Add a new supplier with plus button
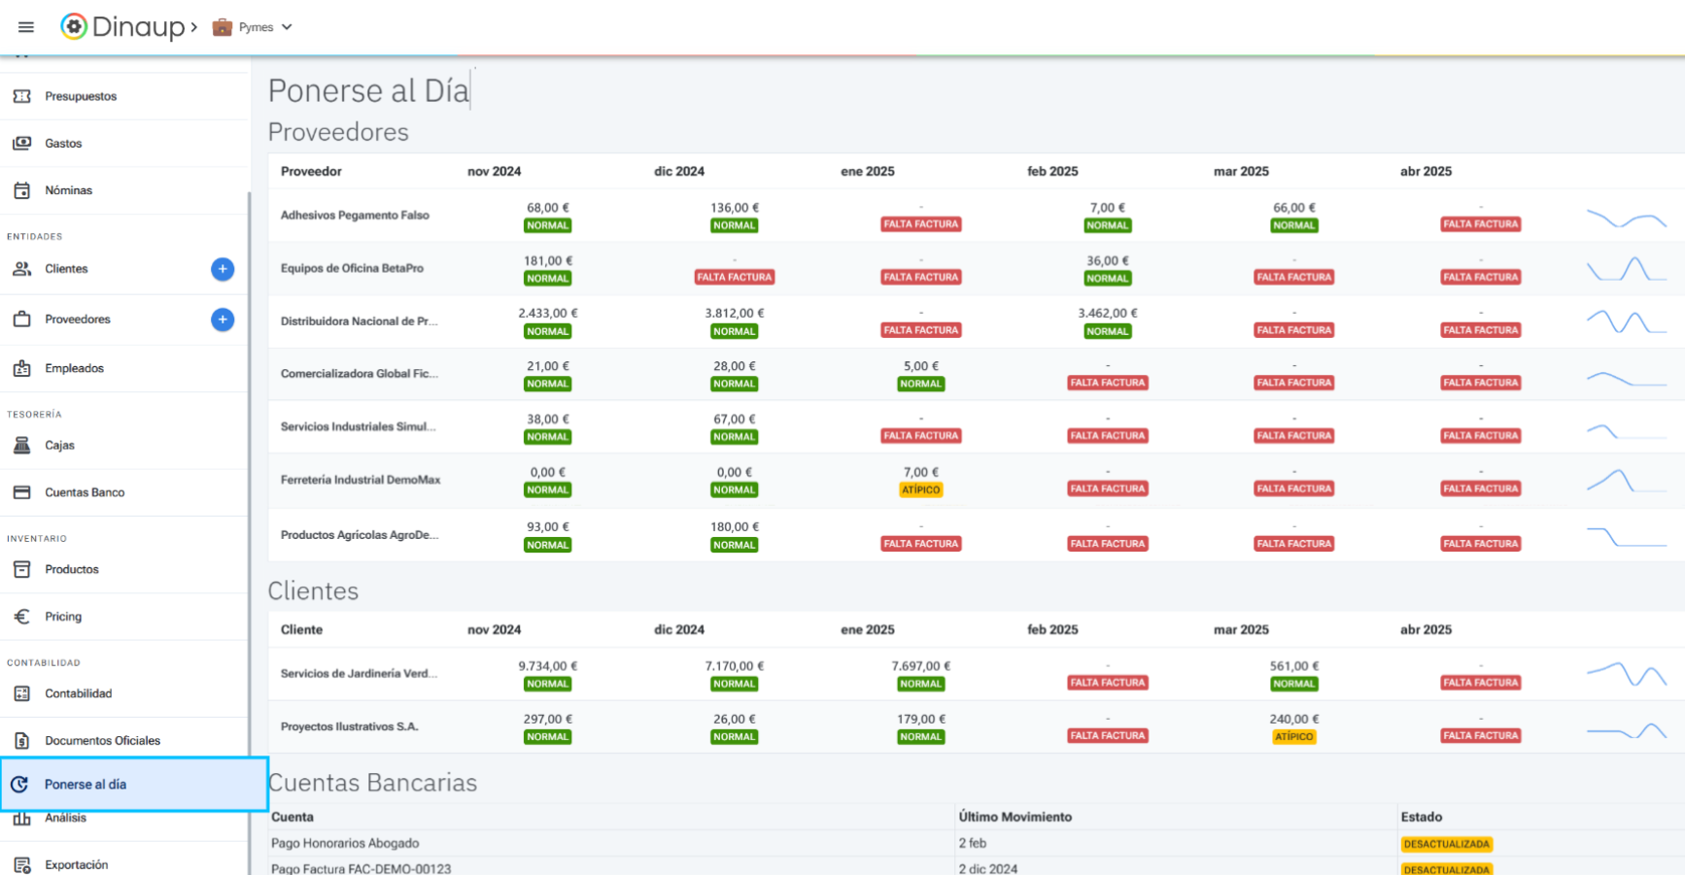 point(223,320)
